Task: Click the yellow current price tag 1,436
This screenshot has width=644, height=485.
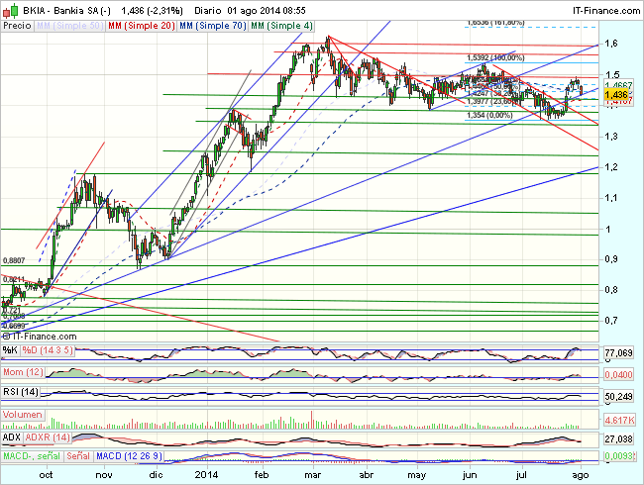Action: pyautogui.click(x=616, y=95)
